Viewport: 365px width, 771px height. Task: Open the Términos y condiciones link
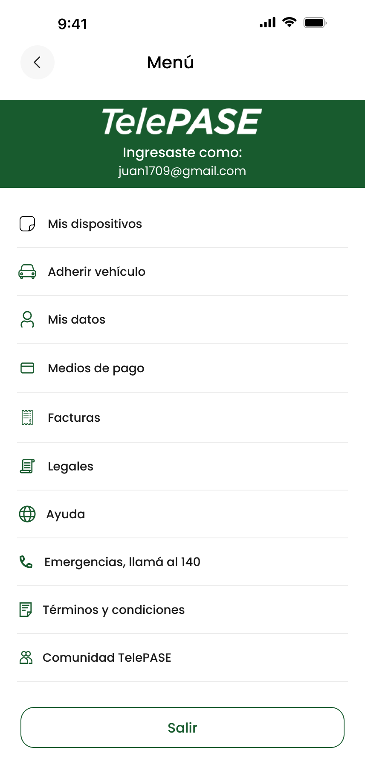click(114, 610)
